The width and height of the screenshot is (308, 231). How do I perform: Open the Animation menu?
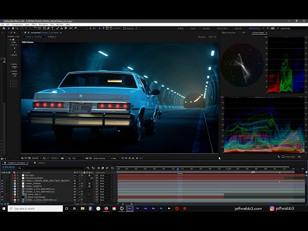[44, 24]
